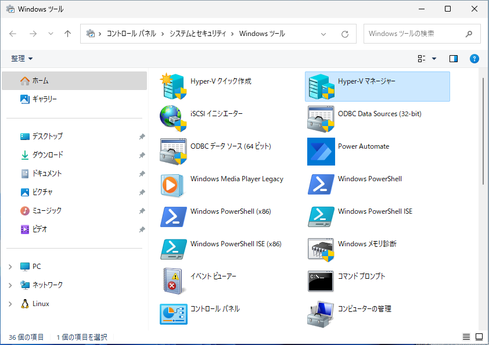
Task: Expand the address bar history dropdown
Action: (323, 34)
